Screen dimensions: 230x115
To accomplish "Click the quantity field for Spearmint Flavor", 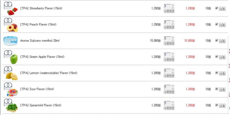I will click(x=167, y=103).
